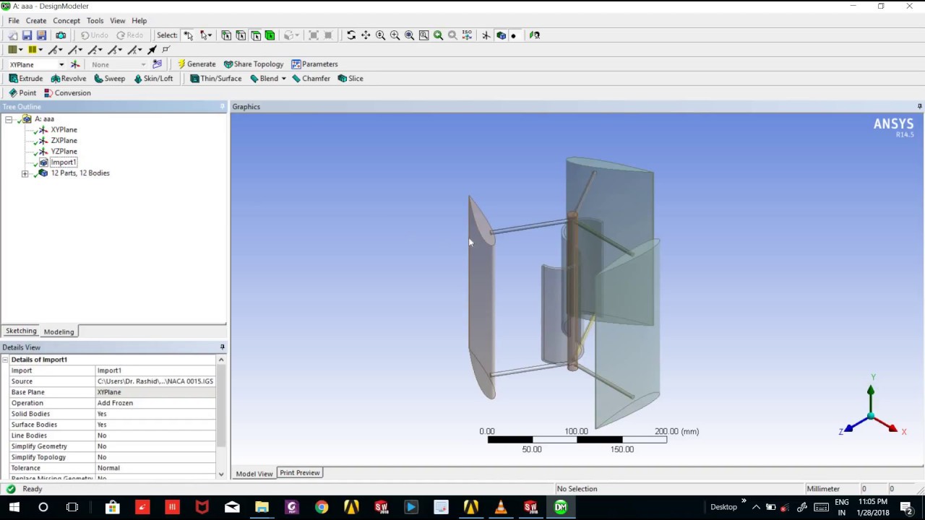Select Import1 in the tree outline
Screen dimensions: 925x520
(63, 162)
